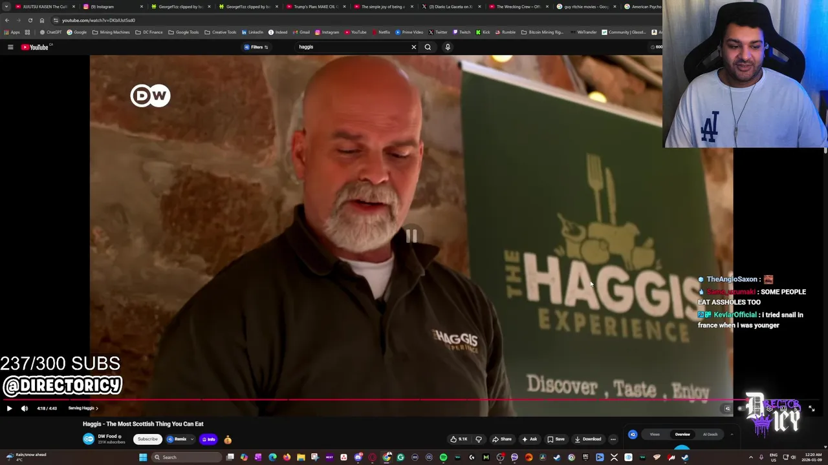
Task: Open the Gmail bookmark
Action: coord(301,32)
